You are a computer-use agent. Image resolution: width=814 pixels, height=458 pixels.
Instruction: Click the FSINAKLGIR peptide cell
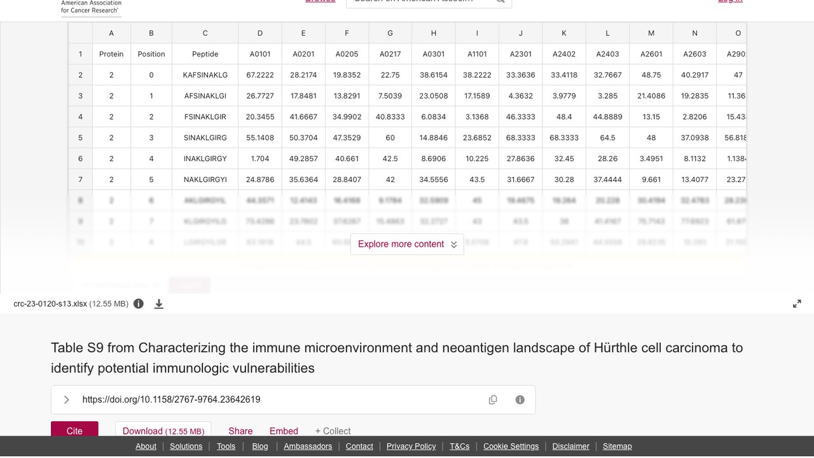tap(205, 117)
